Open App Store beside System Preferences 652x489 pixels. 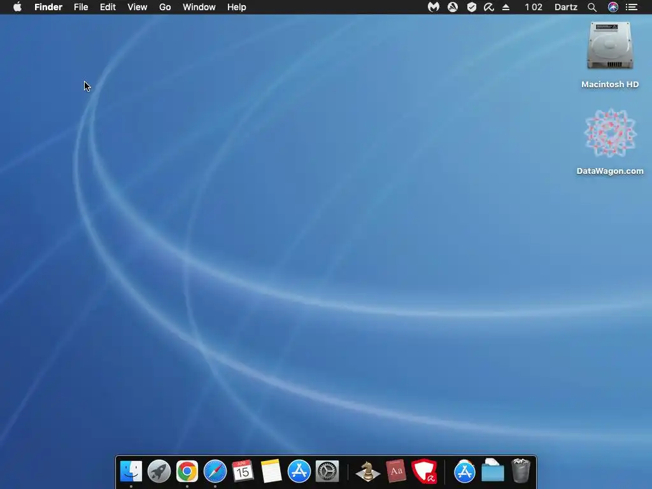click(299, 471)
